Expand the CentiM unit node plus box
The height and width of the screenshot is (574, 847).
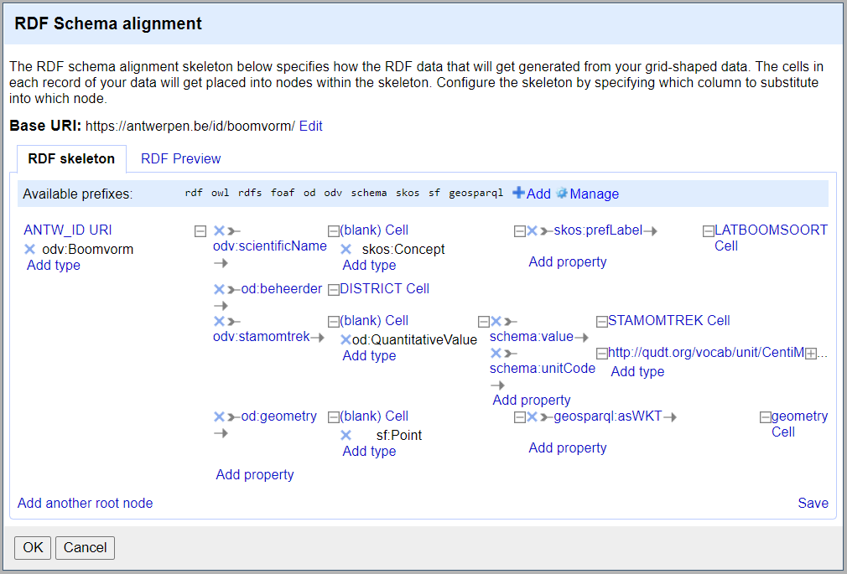point(810,354)
